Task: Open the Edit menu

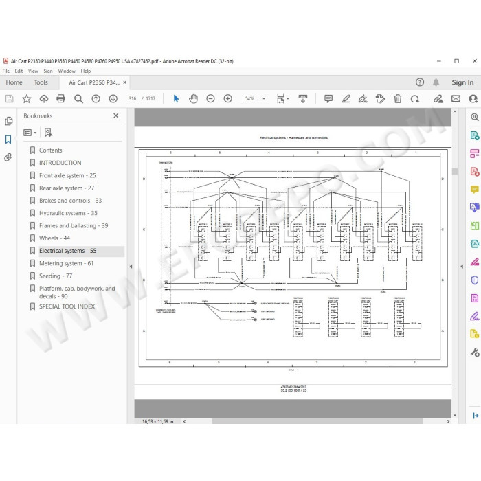Action: [x=19, y=71]
